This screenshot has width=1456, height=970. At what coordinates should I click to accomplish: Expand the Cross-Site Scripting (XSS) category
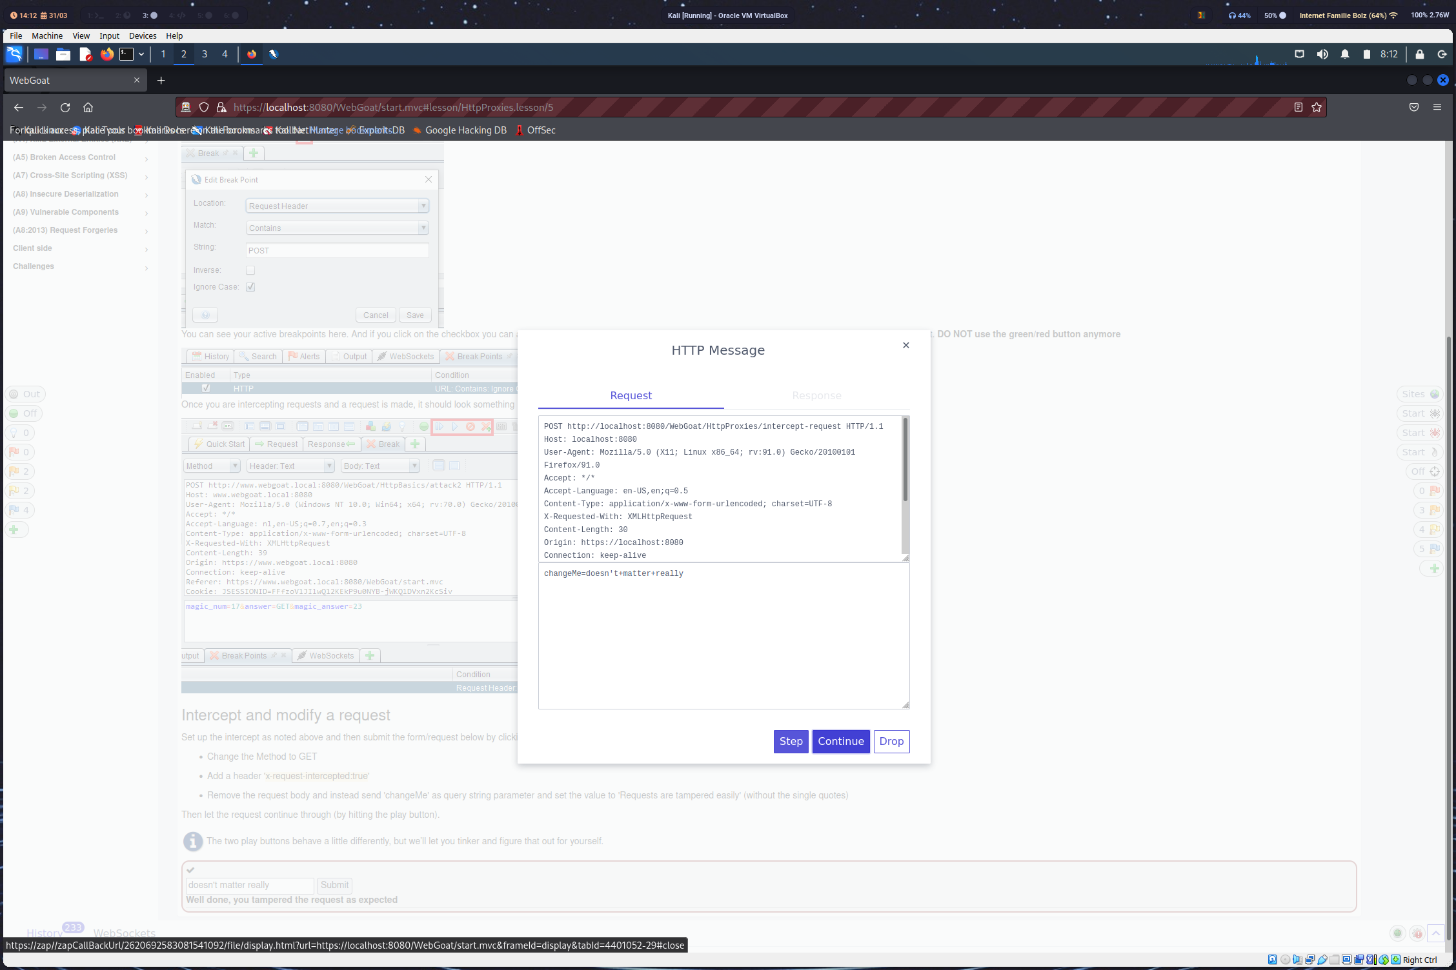click(x=70, y=175)
